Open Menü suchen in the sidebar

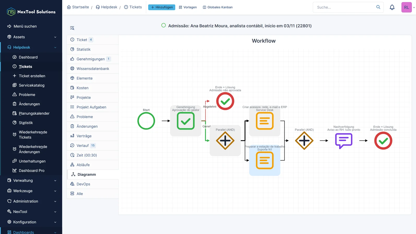click(x=31, y=26)
